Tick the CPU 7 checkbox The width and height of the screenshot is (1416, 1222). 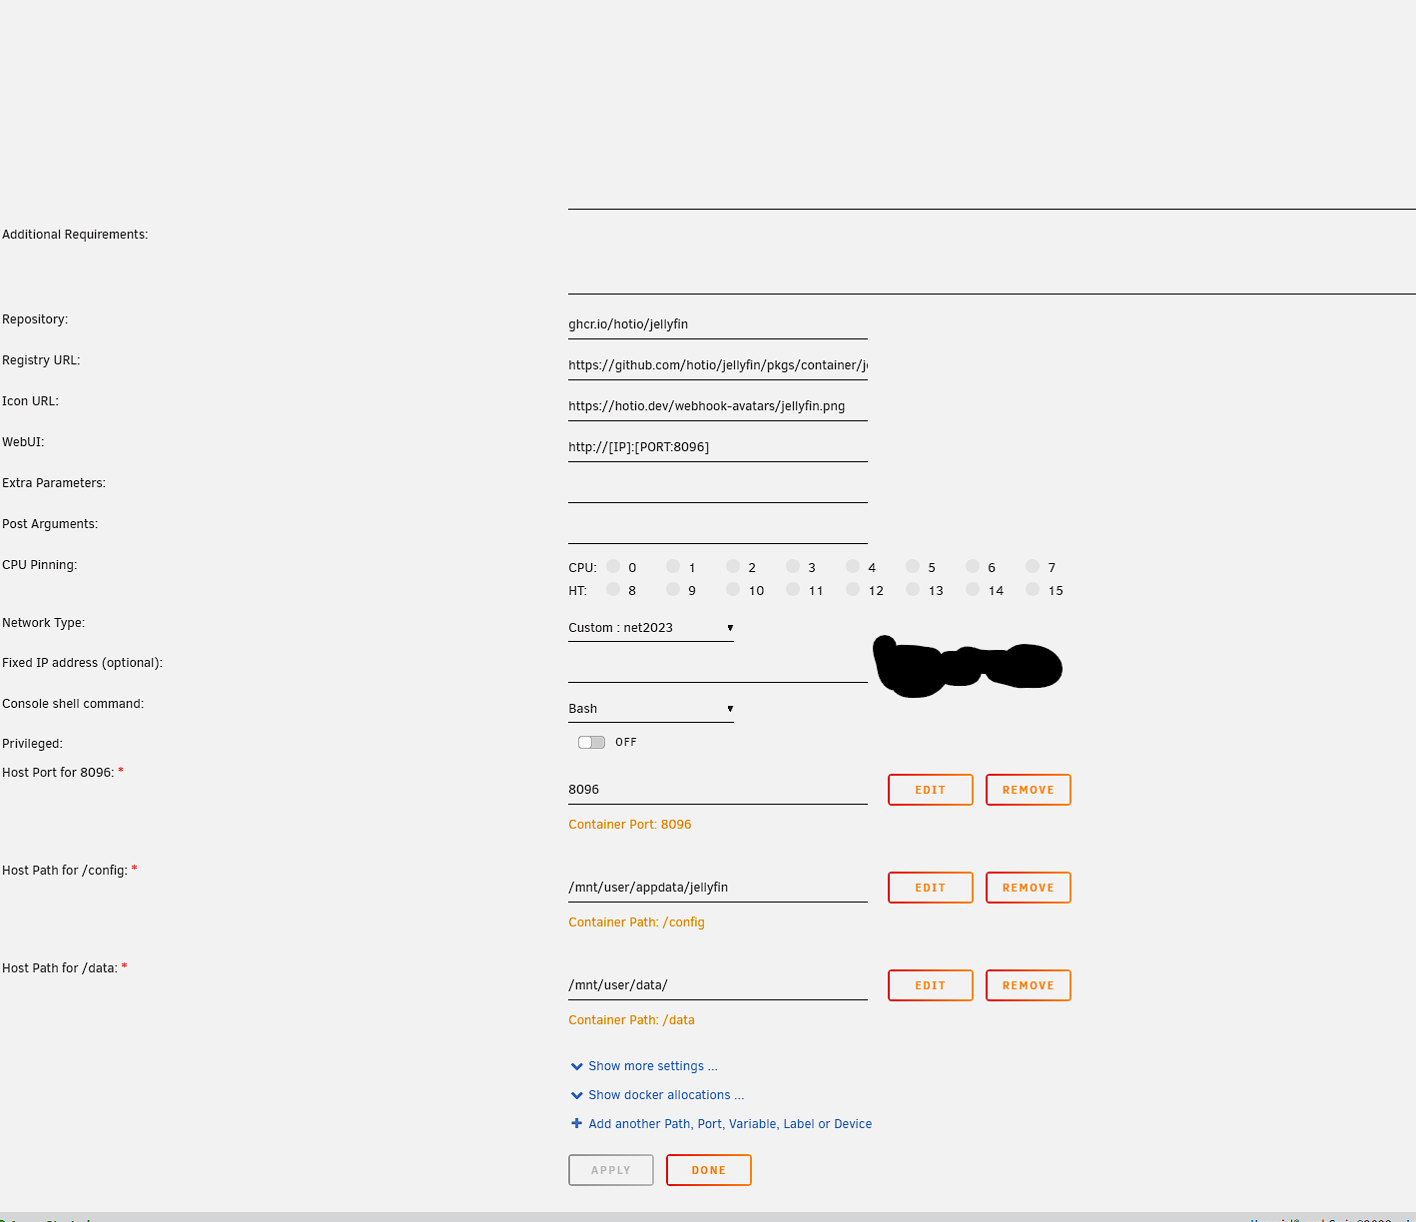[1033, 566]
